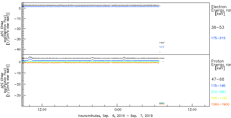Click the 0:00 time axis label
This screenshot has height=118, width=231.
[x=118, y=110]
